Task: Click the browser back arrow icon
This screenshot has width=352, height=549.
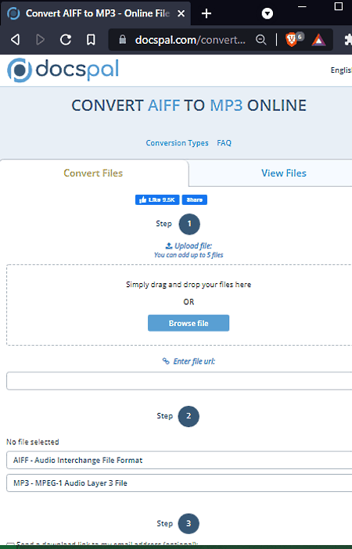Action: (x=15, y=40)
